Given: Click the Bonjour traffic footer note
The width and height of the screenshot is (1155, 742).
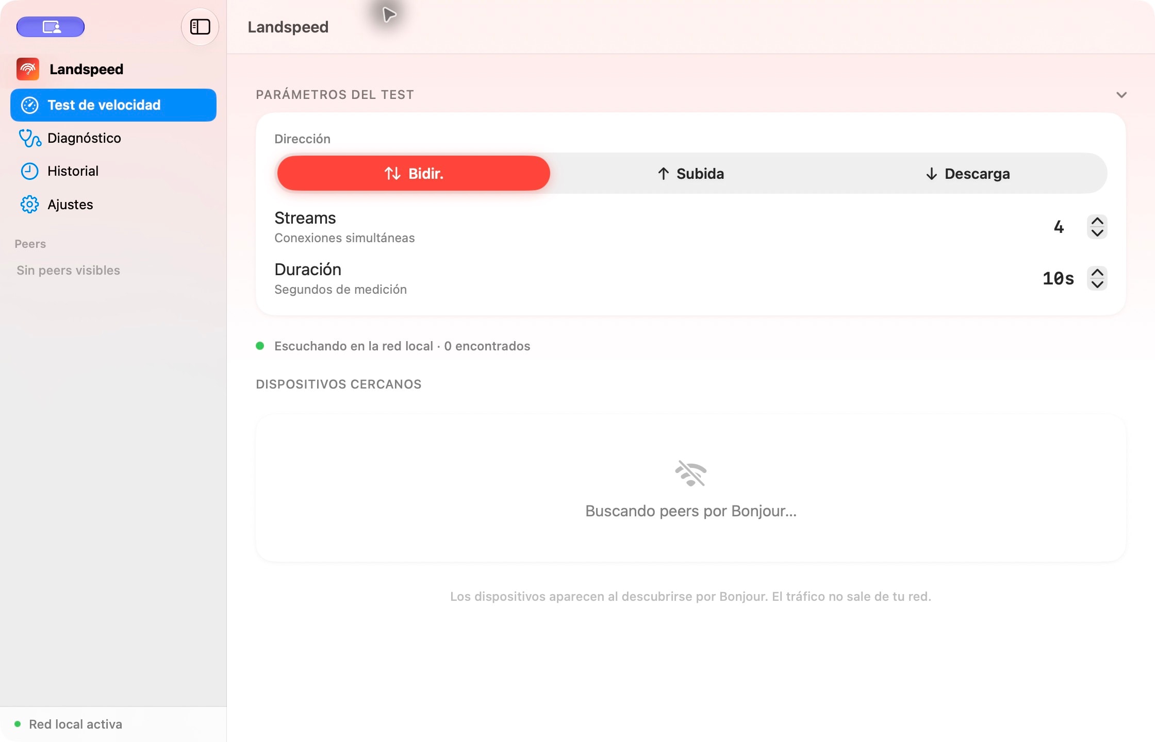Looking at the screenshot, I should [690, 596].
